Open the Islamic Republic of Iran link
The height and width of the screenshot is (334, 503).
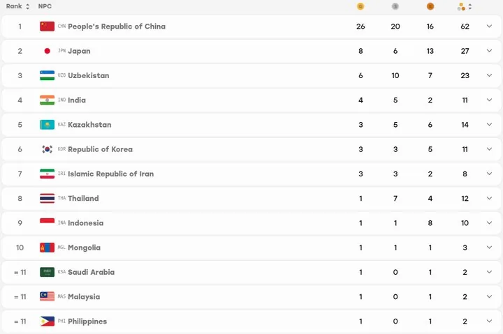110,174
